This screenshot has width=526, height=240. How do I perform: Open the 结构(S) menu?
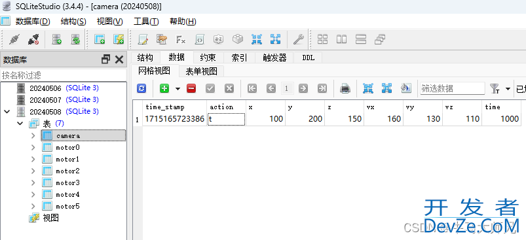point(73,22)
